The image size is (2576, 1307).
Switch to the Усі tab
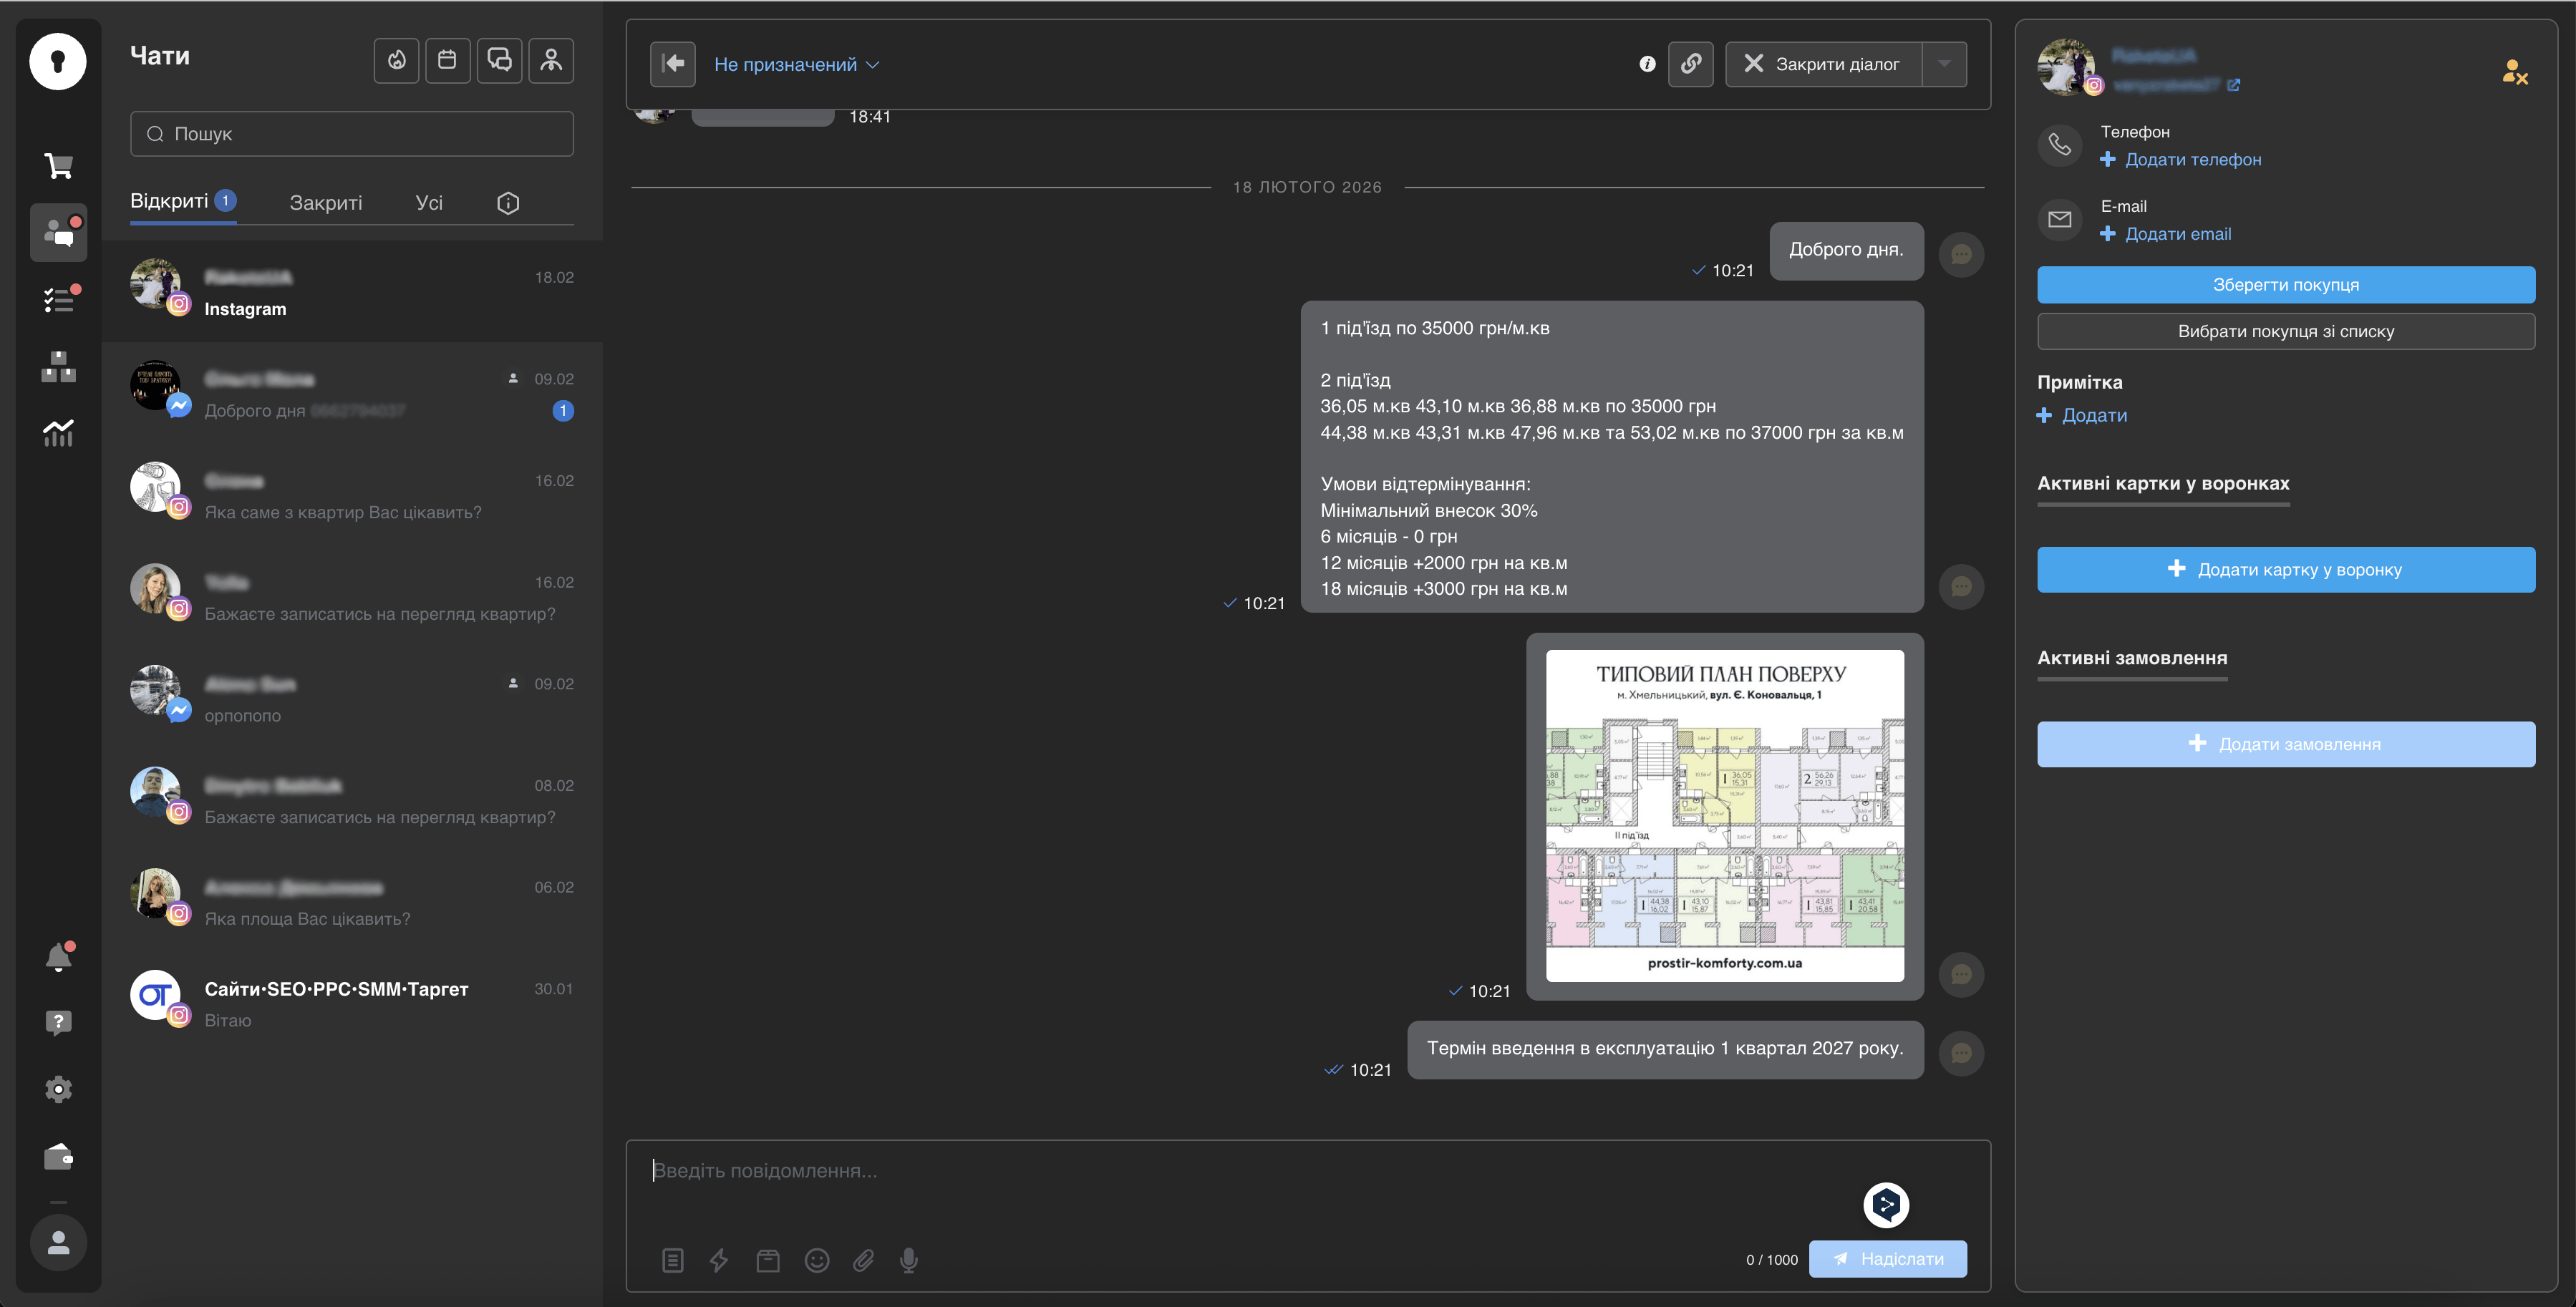pos(429,203)
